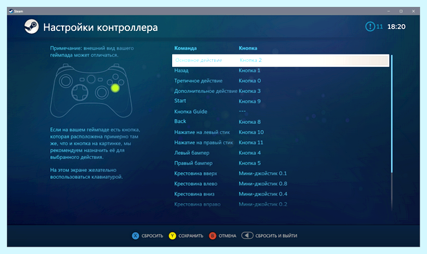Click the red B button icon for ОТМЕНА
The height and width of the screenshot is (254, 427).
212,236
